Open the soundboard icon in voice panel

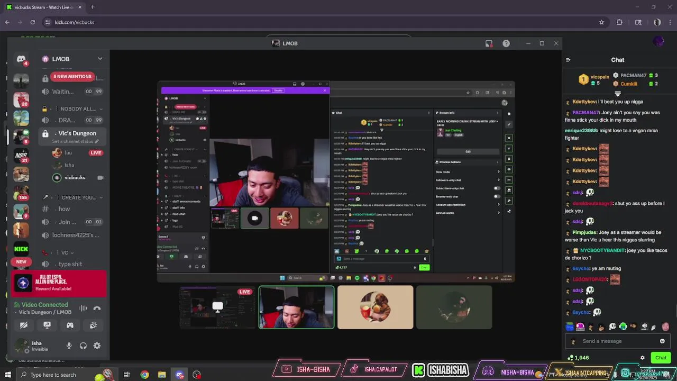tap(94, 325)
